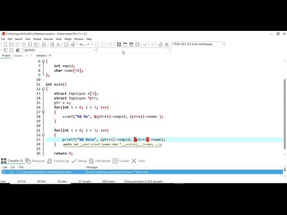
Task: Click the Debug checkmark toolbar icon
Action: pos(145,44)
